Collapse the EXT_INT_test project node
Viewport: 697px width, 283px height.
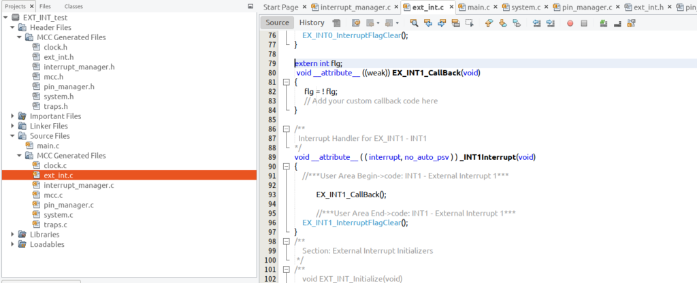[5, 18]
